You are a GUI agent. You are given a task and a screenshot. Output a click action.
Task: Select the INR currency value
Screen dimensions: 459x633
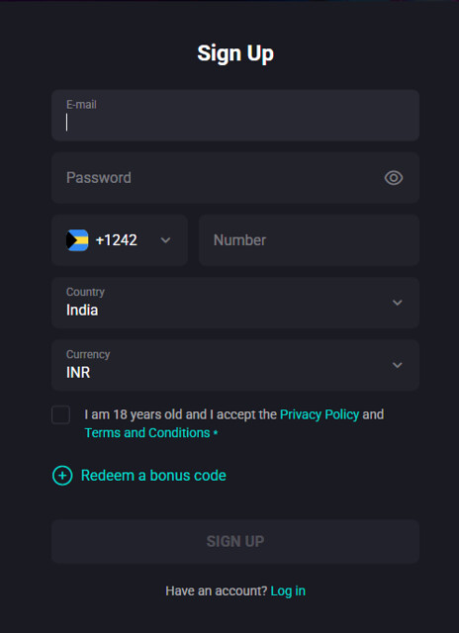[78, 372]
